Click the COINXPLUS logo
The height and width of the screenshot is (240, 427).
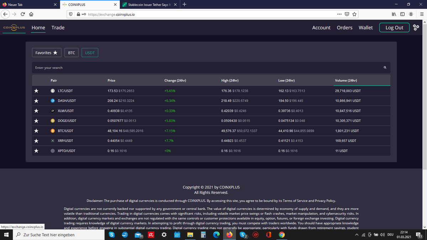(x=14, y=27)
